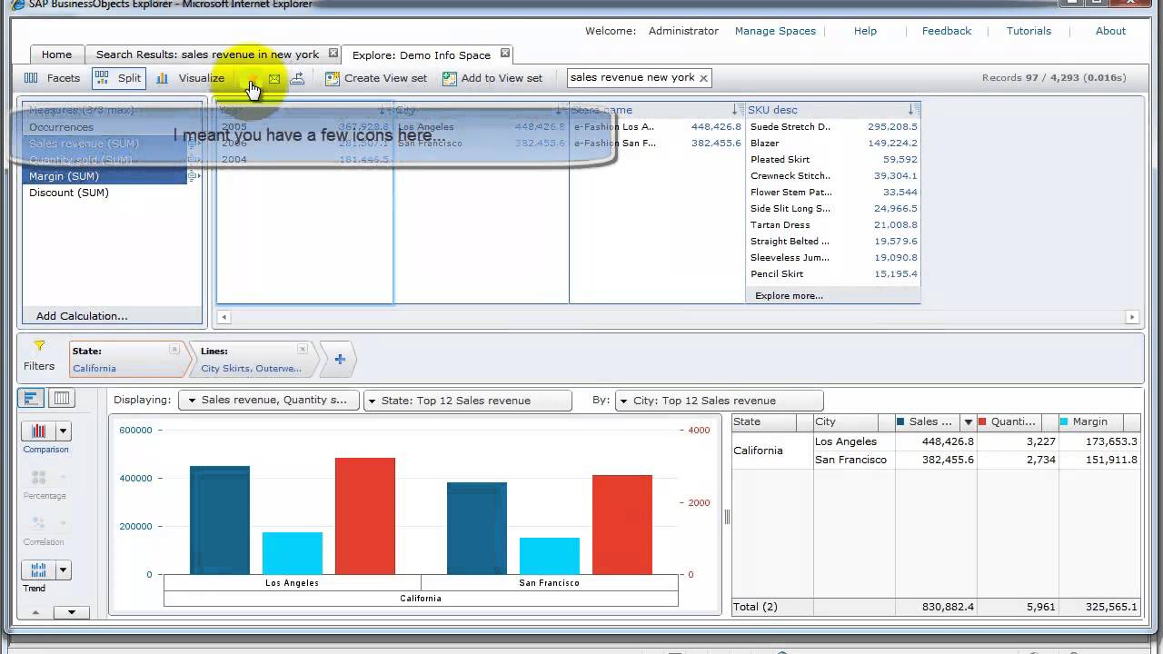Select Tartan Dress in SKU desc
1163x654 pixels.
[x=833, y=225]
